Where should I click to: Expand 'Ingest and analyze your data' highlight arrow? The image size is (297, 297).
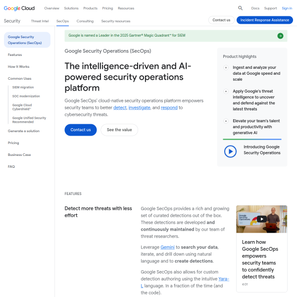tap(226, 68)
